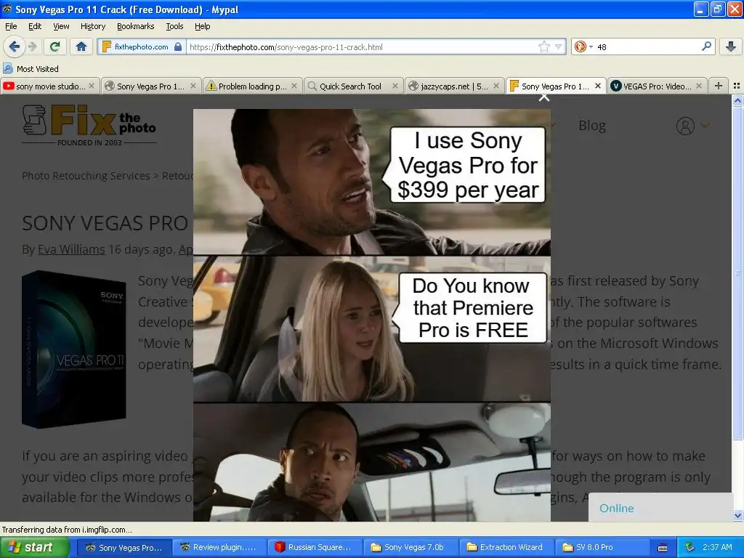Open the File menu

11,26
